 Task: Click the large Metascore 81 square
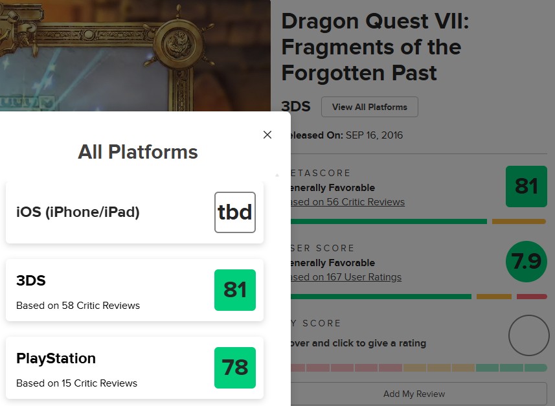(526, 186)
